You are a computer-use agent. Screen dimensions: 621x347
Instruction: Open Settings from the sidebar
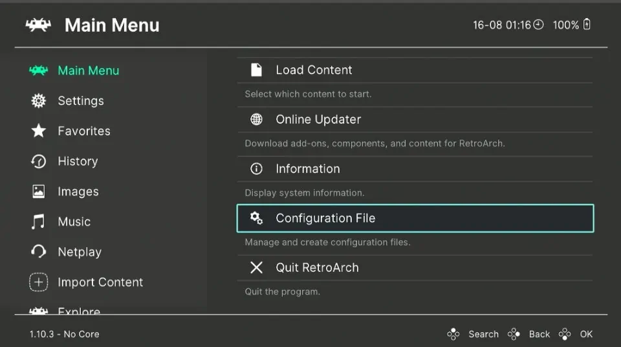81,101
